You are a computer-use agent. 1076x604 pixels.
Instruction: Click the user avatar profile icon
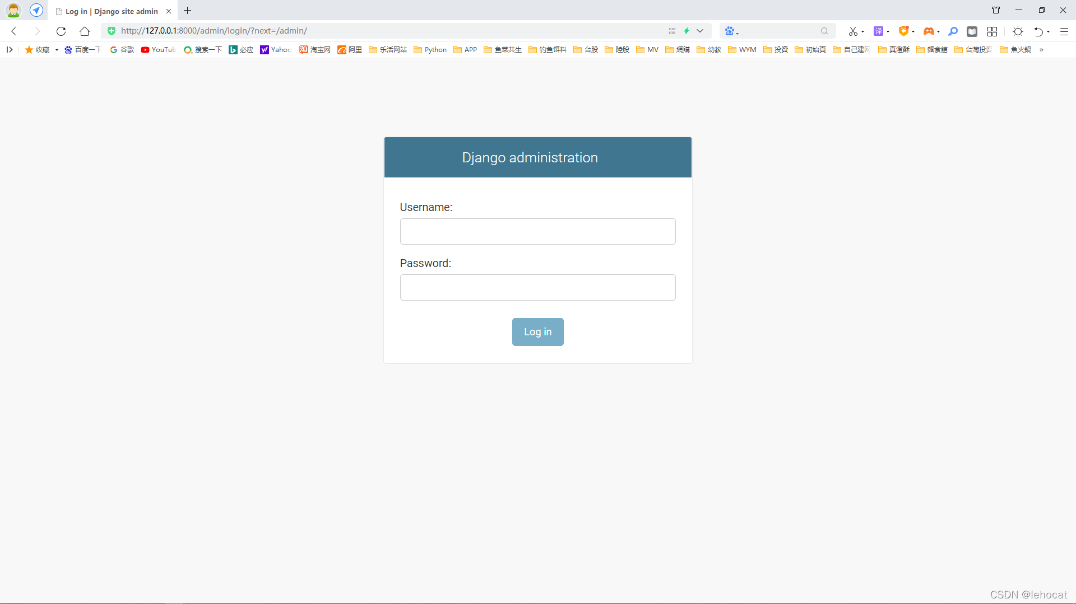[x=13, y=10]
